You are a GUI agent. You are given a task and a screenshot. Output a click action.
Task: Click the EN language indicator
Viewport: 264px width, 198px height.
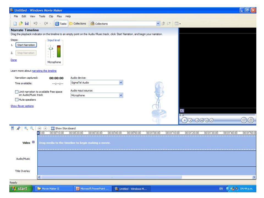click(x=221, y=189)
